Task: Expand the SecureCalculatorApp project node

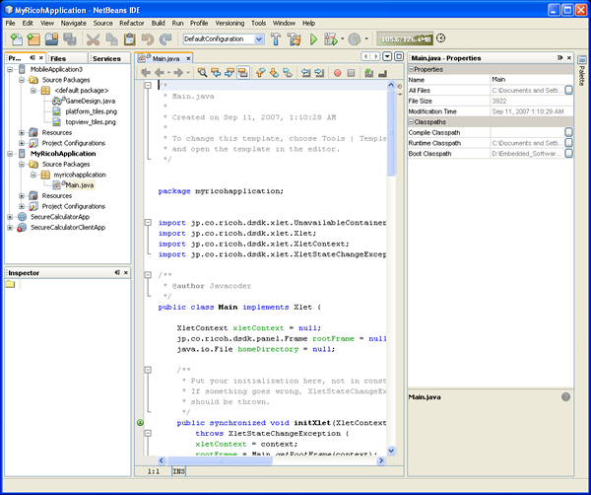Action: click(x=10, y=216)
